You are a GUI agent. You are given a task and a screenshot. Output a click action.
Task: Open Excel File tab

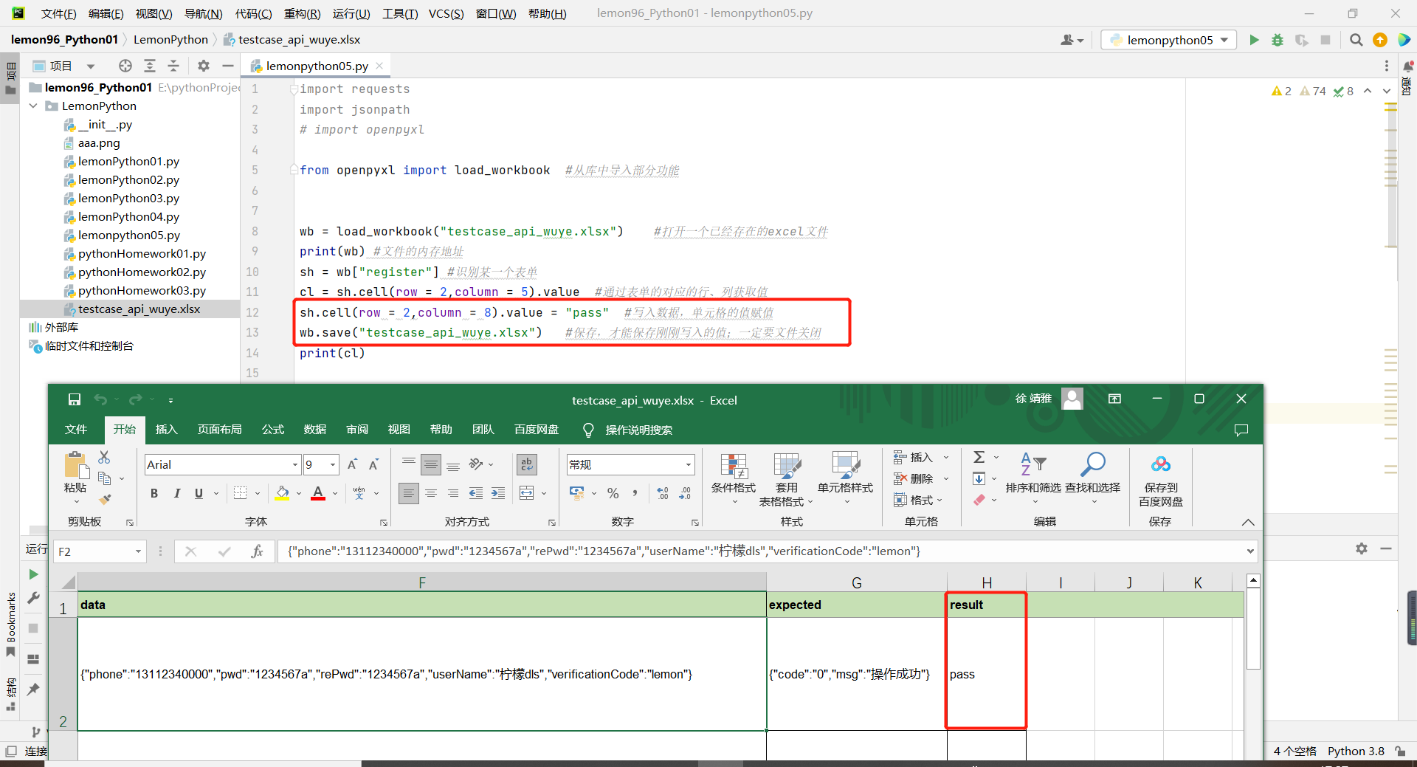coord(76,430)
